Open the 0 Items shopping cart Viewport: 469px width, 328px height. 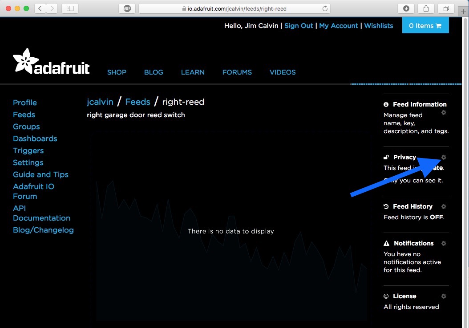pos(425,25)
